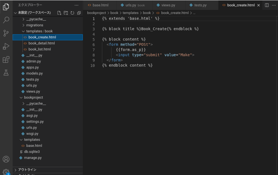Open the Explorer more actions menu
Viewport: 278px width, 175px height.
coord(76,5)
